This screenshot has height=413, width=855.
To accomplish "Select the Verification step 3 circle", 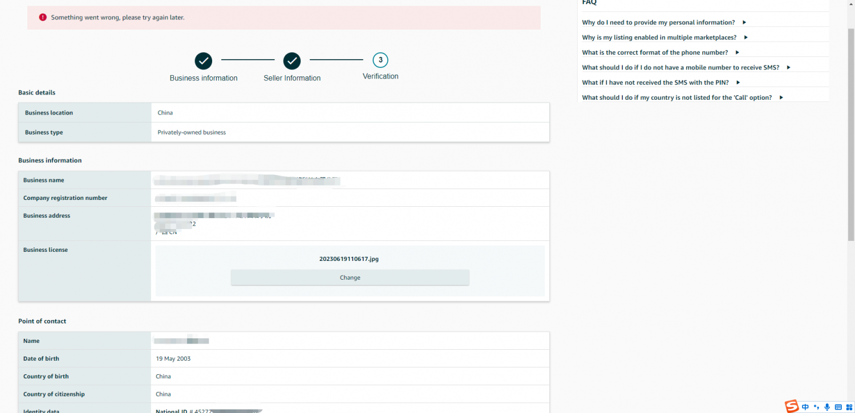I will [x=380, y=60].
